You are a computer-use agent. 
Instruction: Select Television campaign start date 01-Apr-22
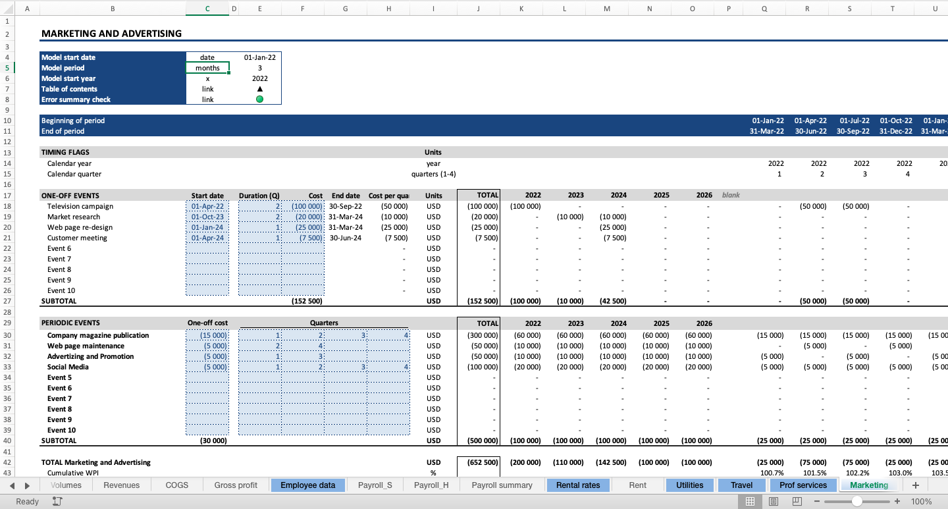point(207,206)
